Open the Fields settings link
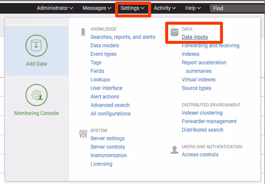The height and width of the screenshot is (184, 265). point(97,71)
